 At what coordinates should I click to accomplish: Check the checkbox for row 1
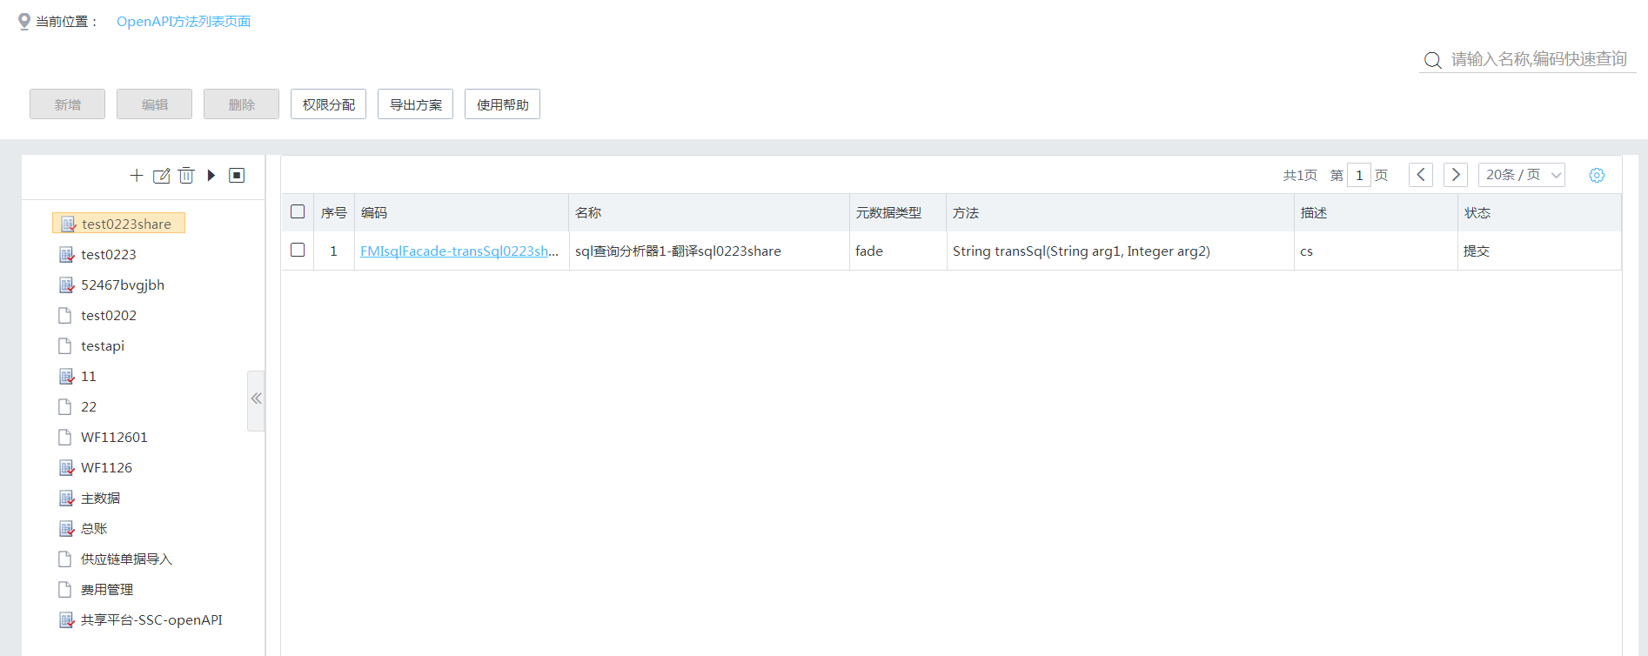[x=298, y=250]
